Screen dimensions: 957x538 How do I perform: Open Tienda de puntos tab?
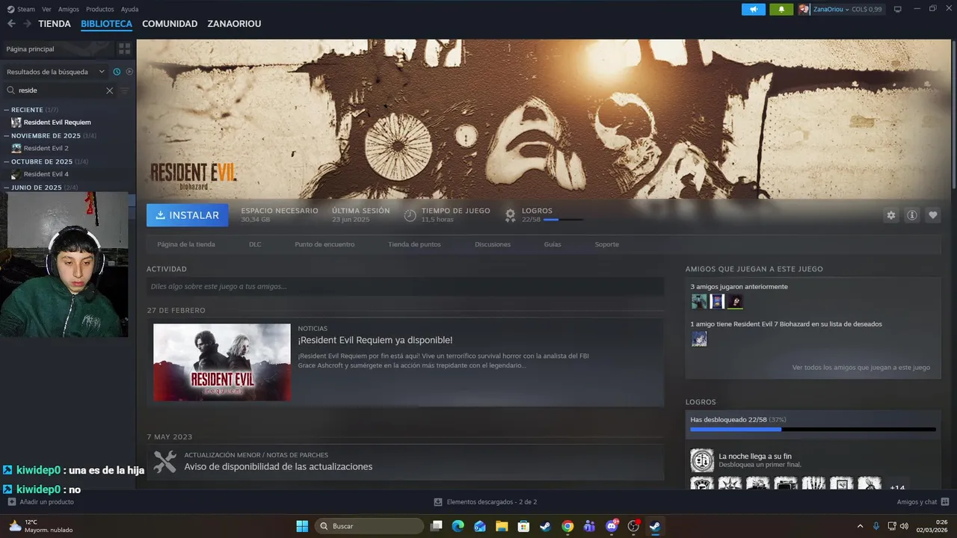tap(414, 244)
